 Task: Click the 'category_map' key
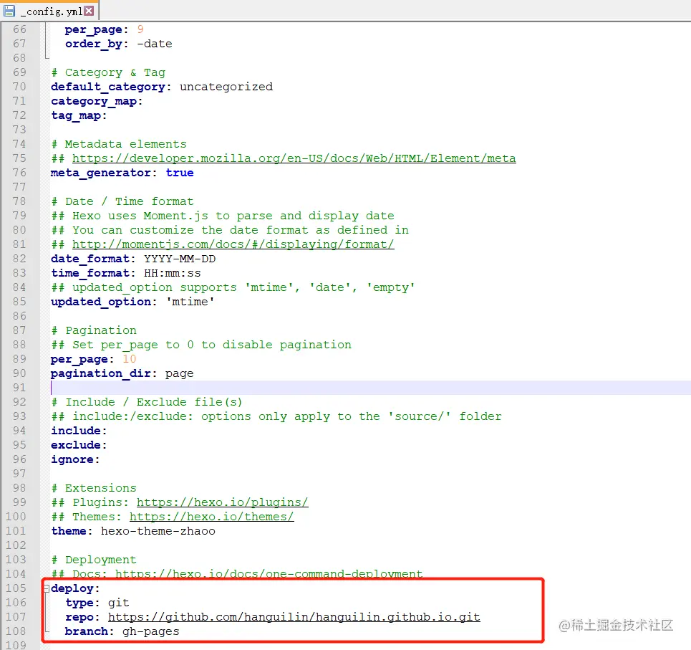coord(93,101)
